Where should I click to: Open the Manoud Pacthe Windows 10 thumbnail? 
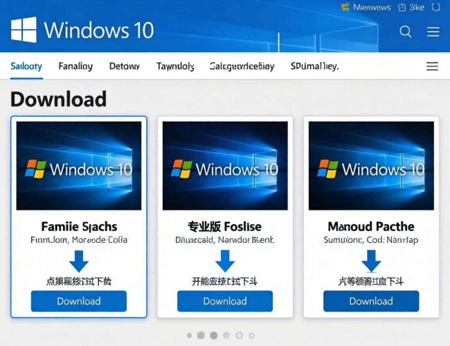click(x=371, y=166)
